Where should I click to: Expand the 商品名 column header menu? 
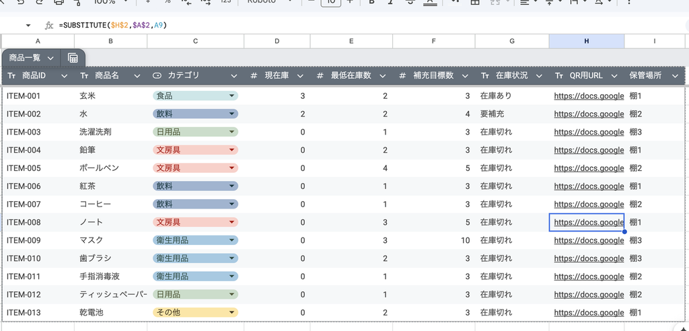[x=137, y=76]
